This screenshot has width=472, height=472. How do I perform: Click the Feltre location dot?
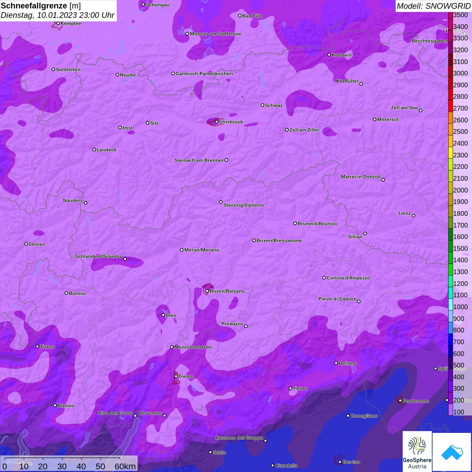tap(291, 388)
